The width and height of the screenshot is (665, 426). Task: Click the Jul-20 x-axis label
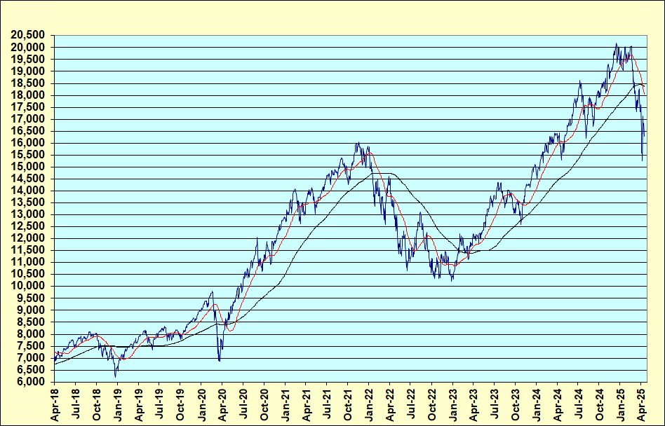coord(243,406)
